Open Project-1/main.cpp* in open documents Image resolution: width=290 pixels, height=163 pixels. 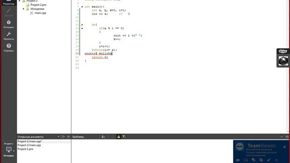(30, 141)
